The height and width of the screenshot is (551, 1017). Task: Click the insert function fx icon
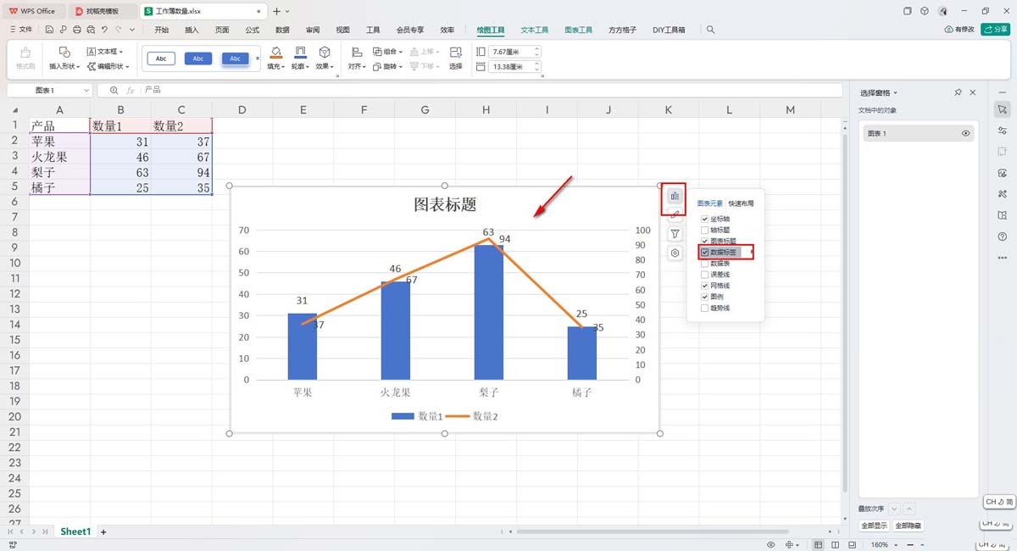(x=131, y=90)
